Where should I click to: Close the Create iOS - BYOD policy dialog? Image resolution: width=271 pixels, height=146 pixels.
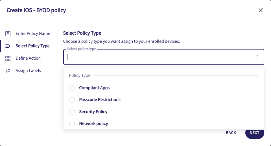(x=261, y=11)
